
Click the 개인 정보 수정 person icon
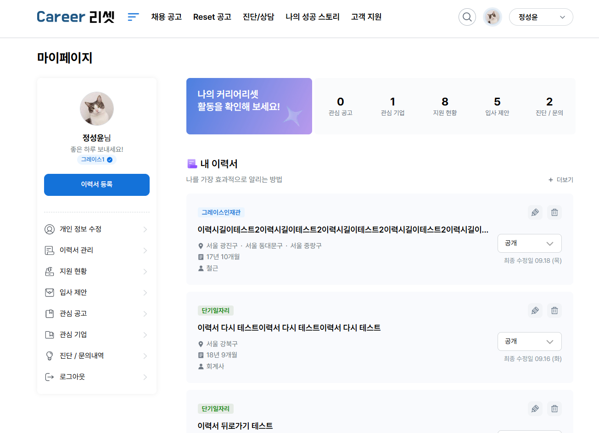[x=50, y=229]
